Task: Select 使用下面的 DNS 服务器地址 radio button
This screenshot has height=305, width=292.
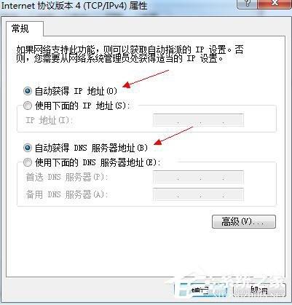Action: tap(28, 162)
